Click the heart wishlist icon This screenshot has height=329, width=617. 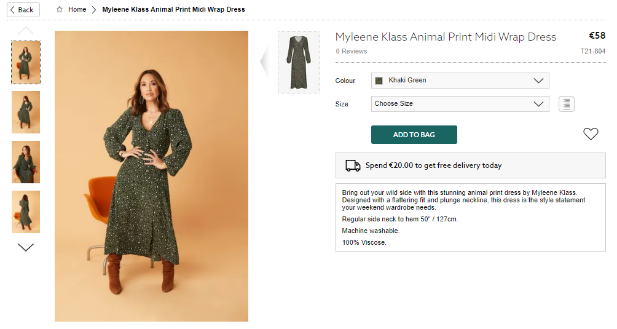click(591, 134)
